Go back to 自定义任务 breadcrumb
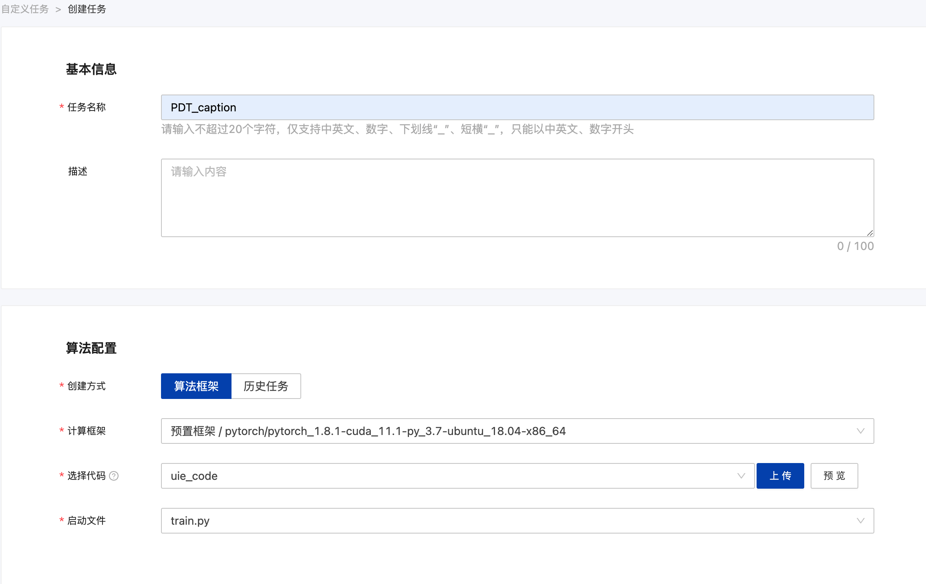Viewport: 926px width, 584px height. point(25,9)
